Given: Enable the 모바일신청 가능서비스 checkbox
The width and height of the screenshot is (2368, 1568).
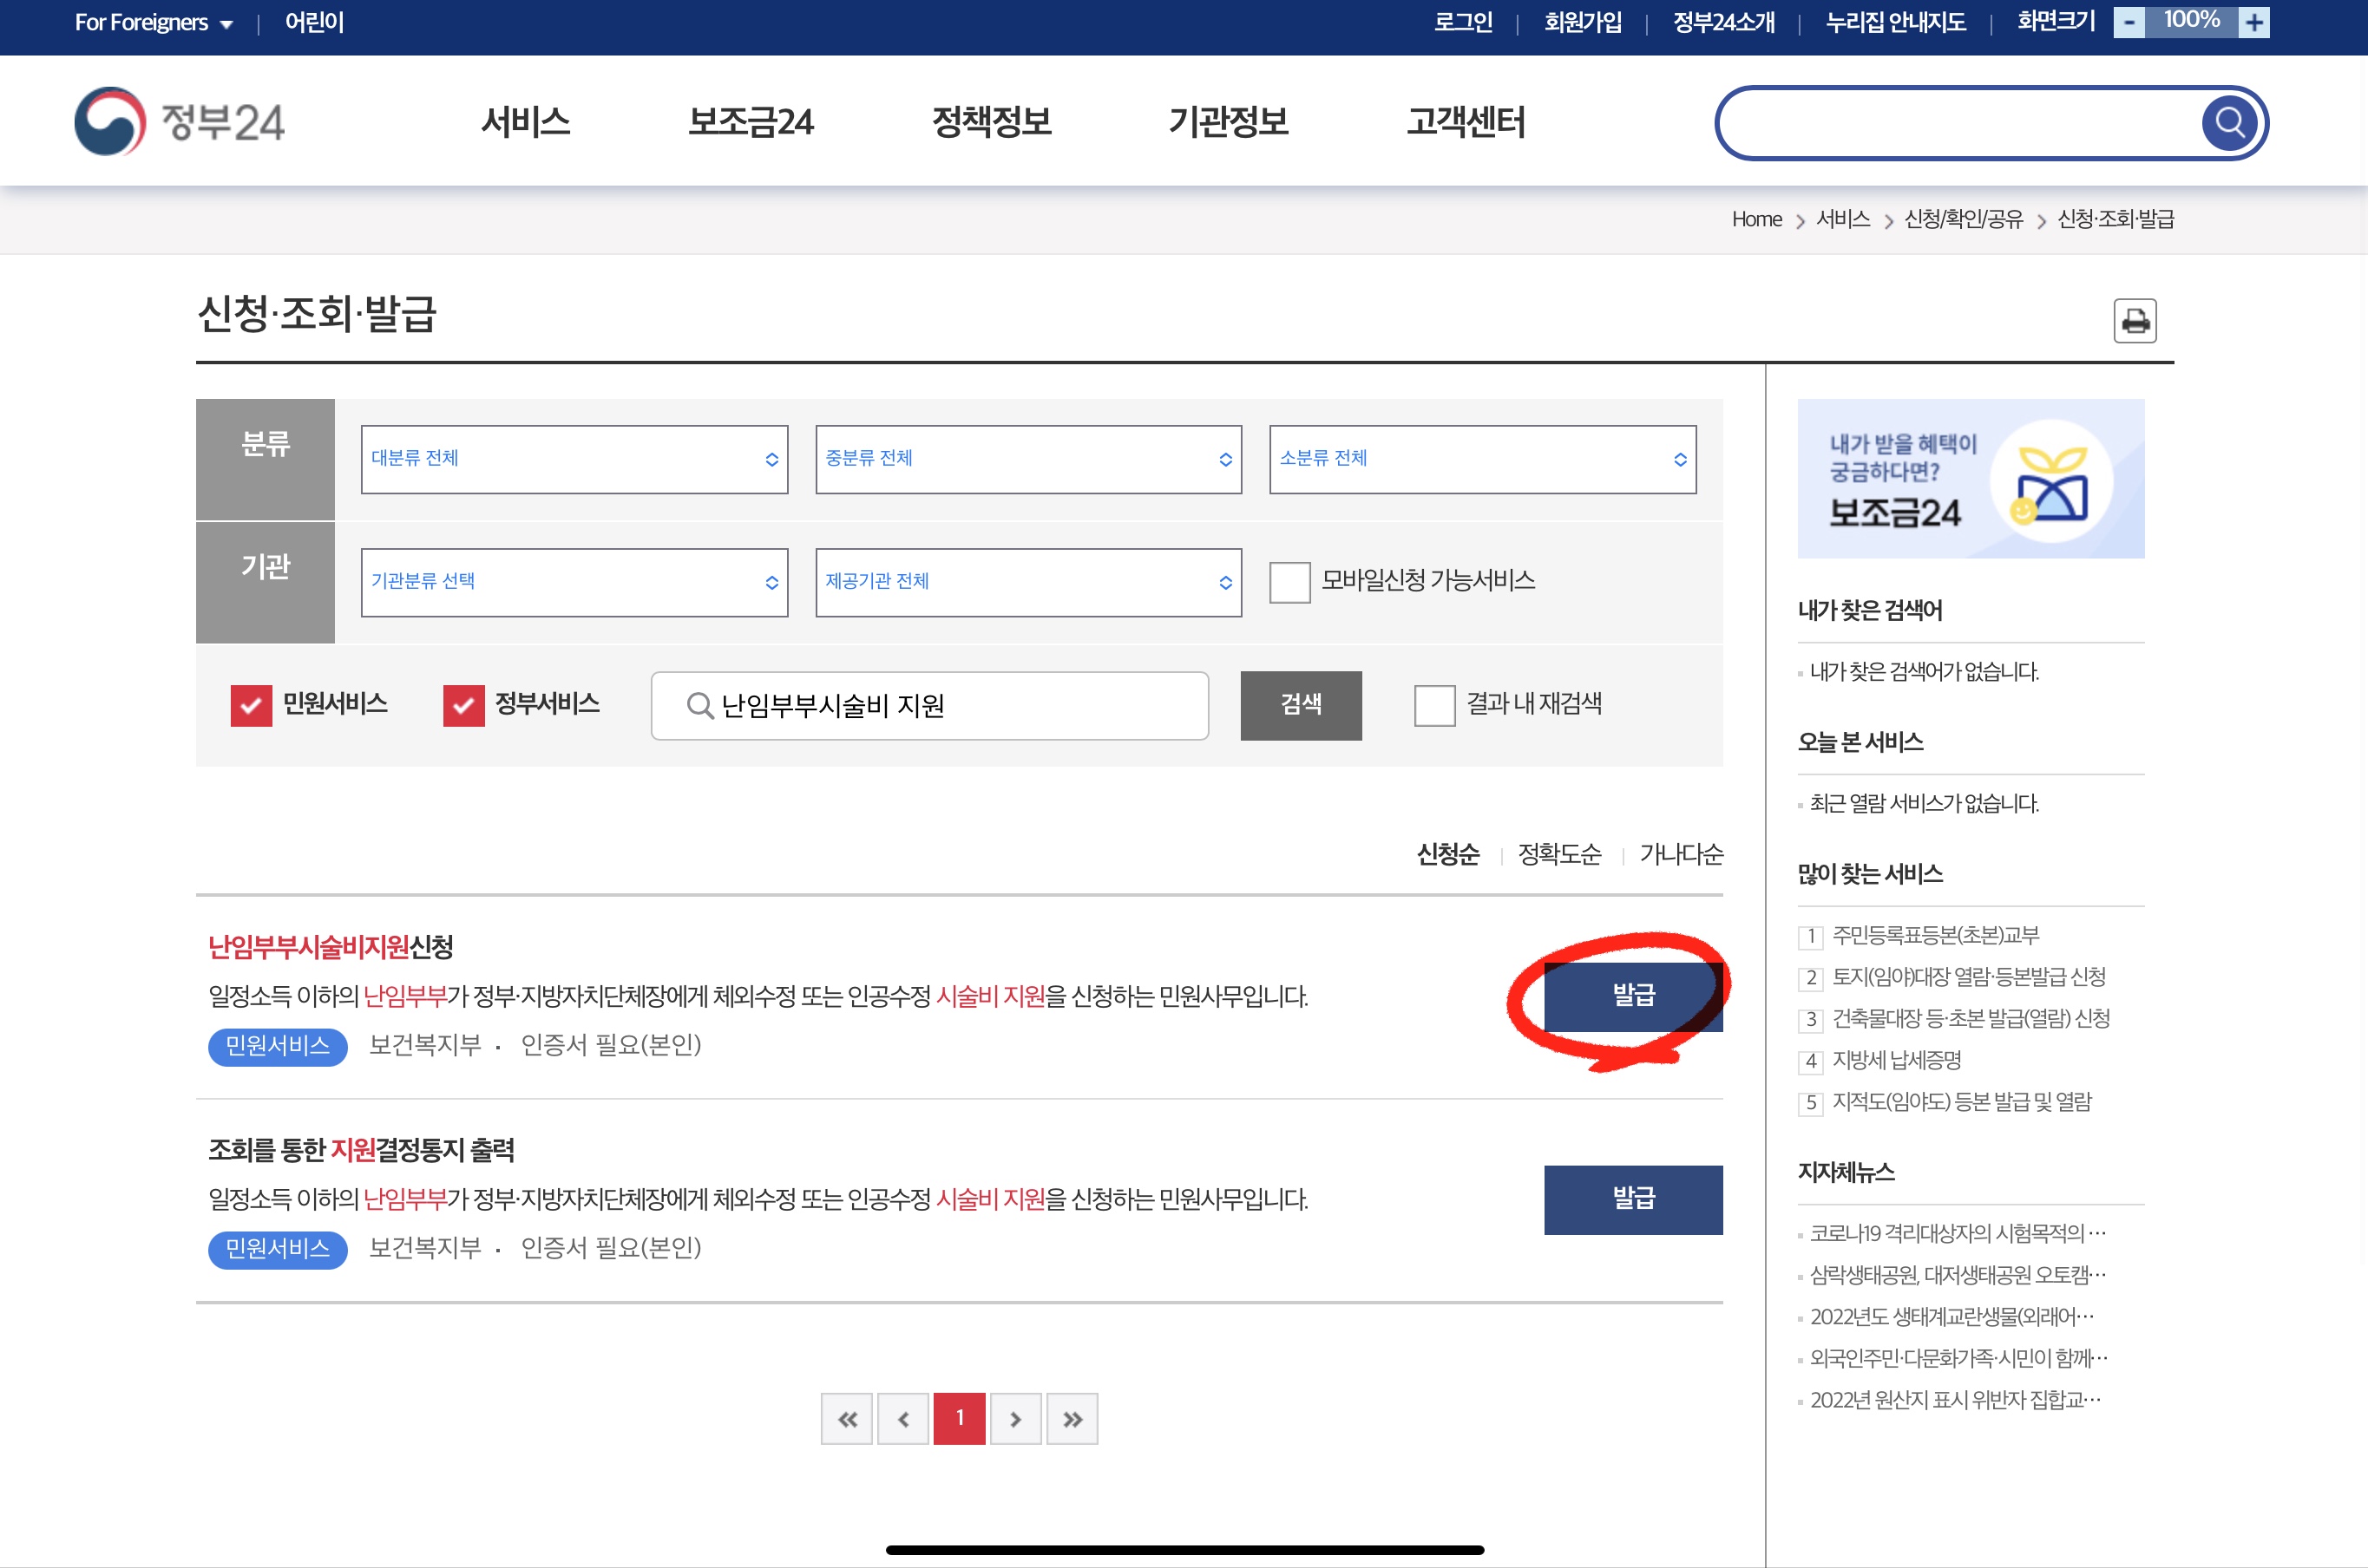Looking at the screenshot, I should (1289, 583).
